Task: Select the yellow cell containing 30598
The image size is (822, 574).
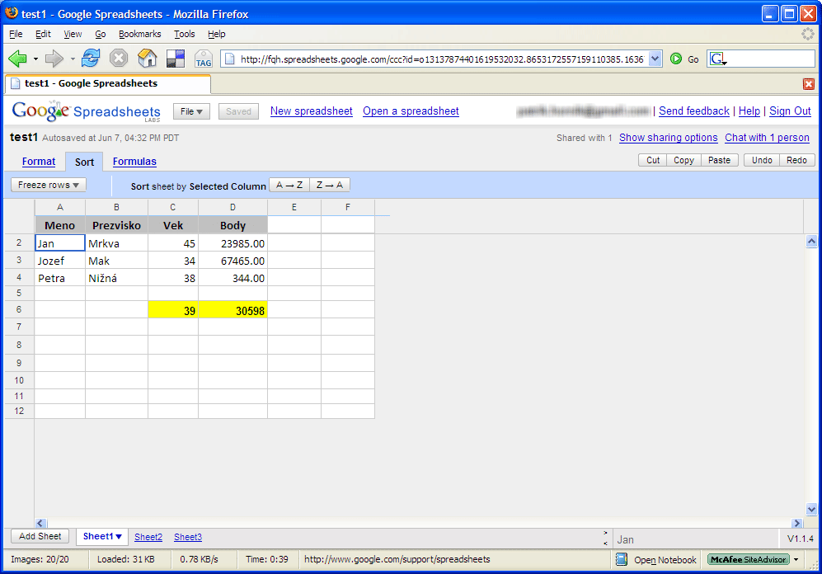Action: [233, 310]
